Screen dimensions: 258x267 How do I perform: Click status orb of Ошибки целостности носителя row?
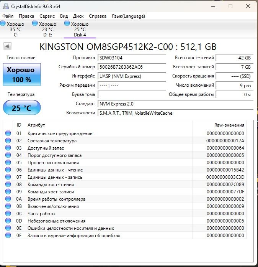click(8, 228)
